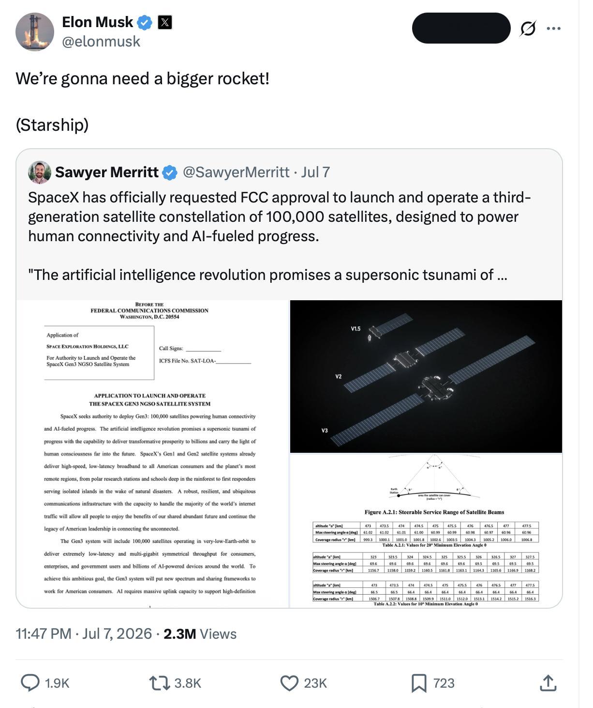Click the black follow button
The image size is (593, 708).
461,28
